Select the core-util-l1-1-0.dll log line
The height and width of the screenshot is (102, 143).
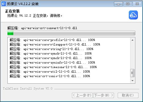(50, 71)
